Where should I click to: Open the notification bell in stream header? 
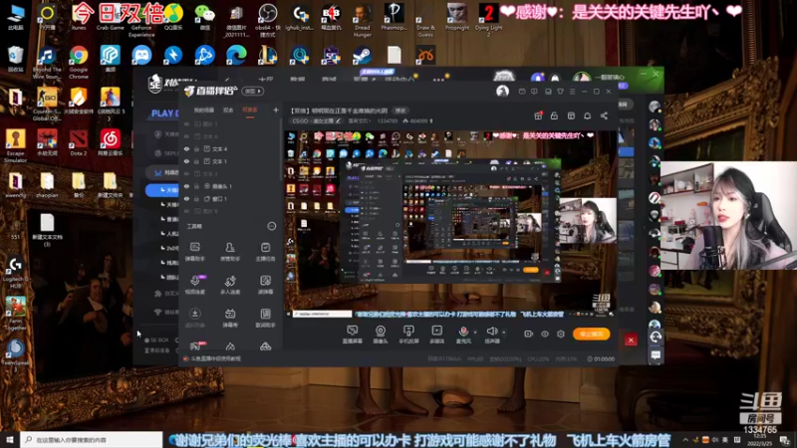tap(587, 115)
